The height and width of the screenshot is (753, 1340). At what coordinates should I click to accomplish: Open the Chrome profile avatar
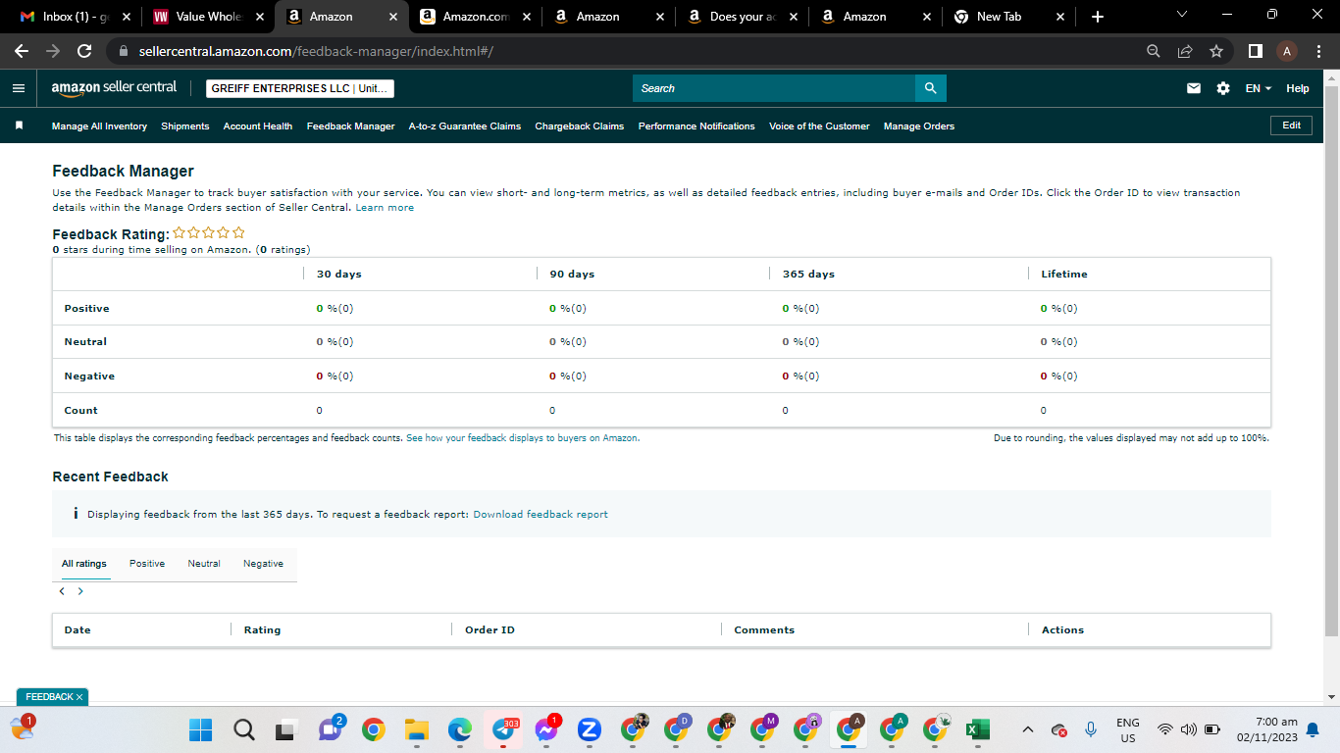click(x=1288, y=51)
